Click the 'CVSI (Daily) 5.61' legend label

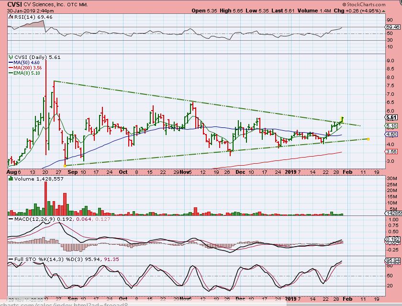coord(37,57)
